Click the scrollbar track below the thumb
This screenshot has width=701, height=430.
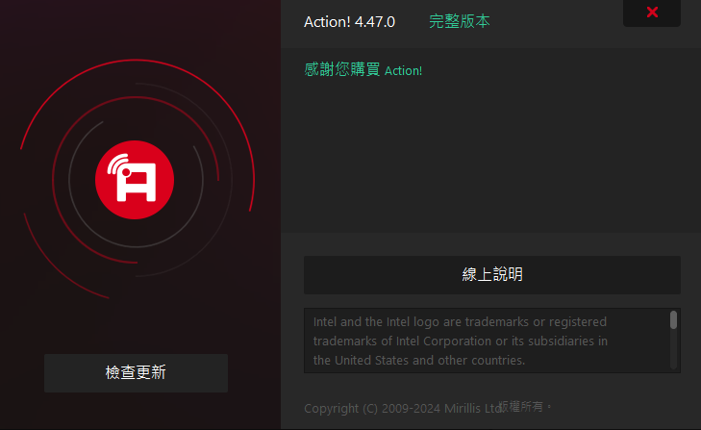pyautogui.click(x=673, y=352)
